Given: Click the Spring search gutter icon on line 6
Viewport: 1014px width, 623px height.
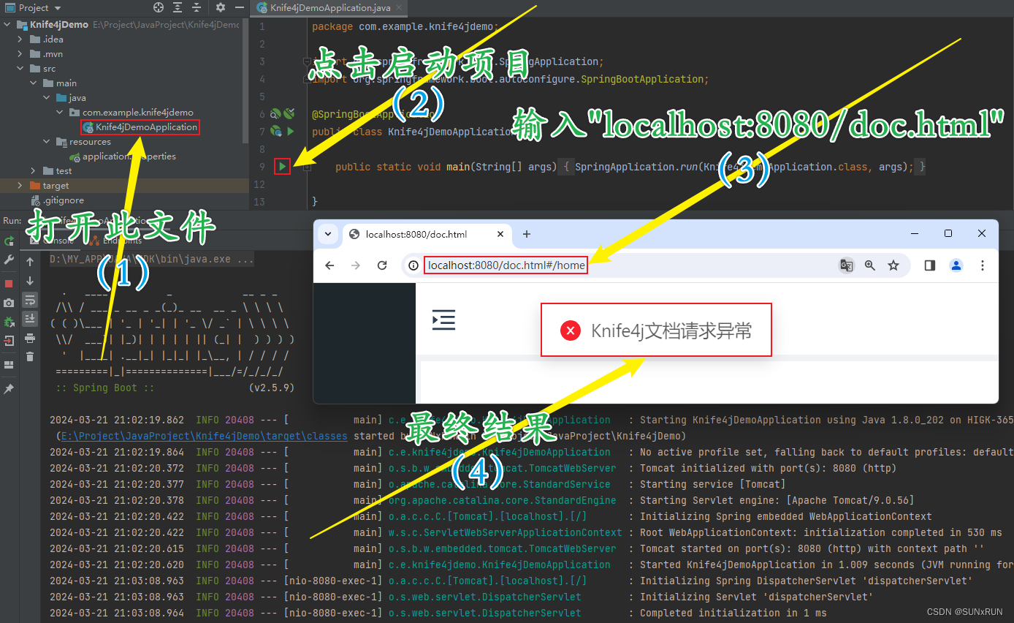Looking at the screenshot, I should point(275,113).
